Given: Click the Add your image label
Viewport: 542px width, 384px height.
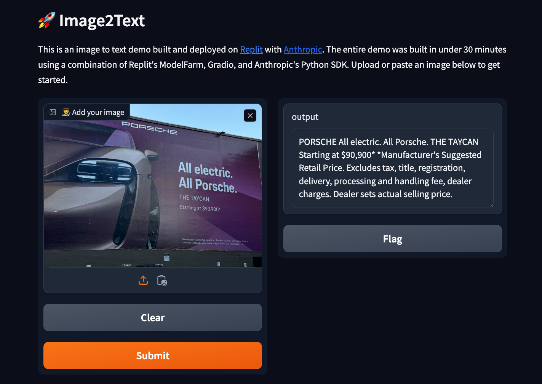Looking at the screenshot, I should pyautogui.click(x=98, y=112).
